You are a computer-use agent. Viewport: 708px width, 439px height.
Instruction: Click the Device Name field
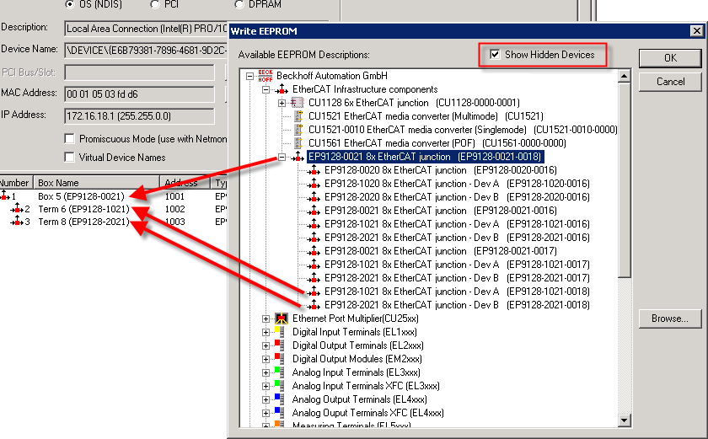click(x=147, y=50)
